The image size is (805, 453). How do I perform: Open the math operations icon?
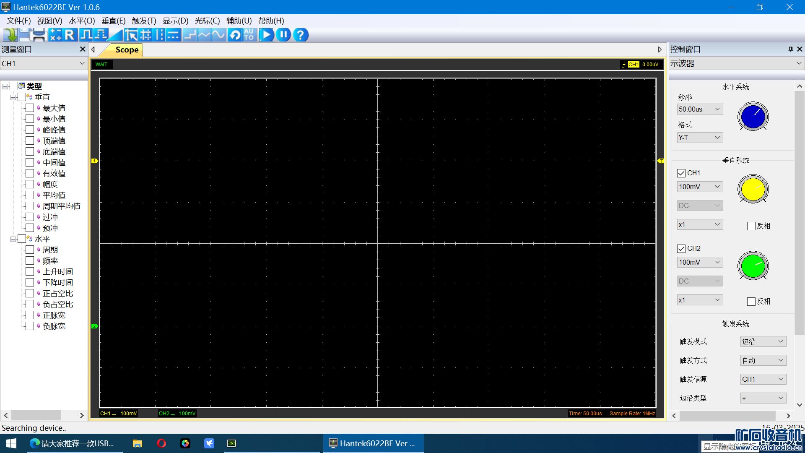tap(55, 35)
